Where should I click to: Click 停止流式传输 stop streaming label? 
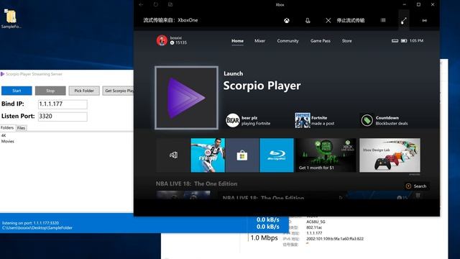[350, 20]
